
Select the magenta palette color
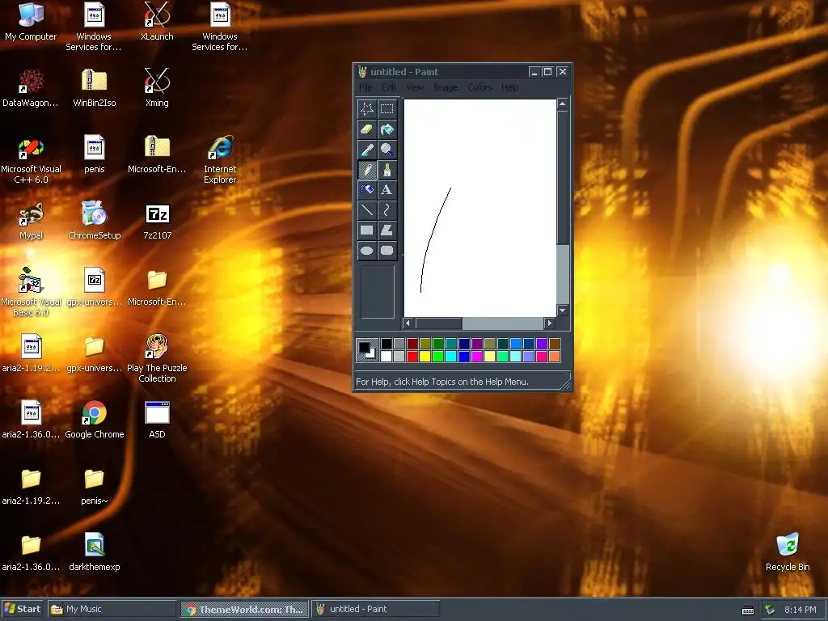coord(477,357)
